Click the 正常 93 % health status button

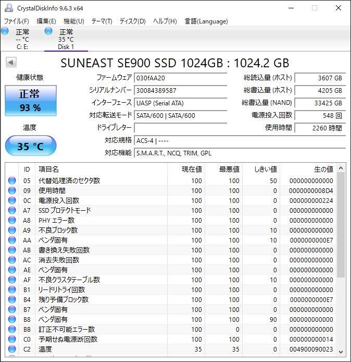[31, 101]
